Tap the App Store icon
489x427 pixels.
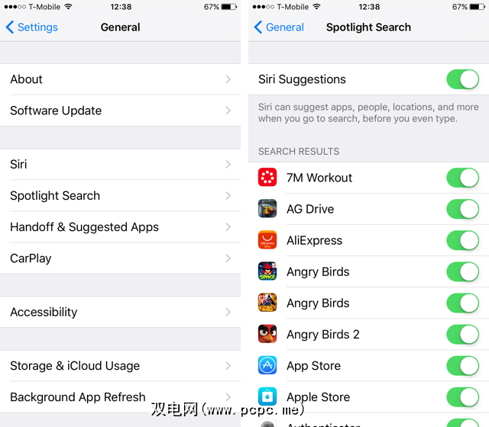coord(267,365)
